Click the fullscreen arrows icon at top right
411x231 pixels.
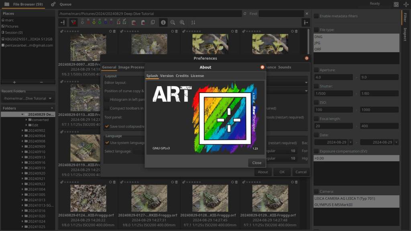(406, 4)
